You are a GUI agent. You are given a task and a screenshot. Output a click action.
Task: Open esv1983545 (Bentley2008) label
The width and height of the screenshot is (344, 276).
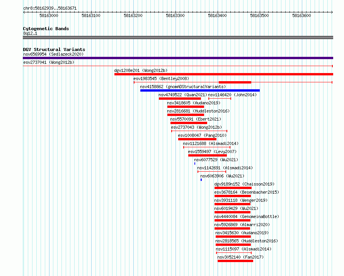[x=161, y=78]
